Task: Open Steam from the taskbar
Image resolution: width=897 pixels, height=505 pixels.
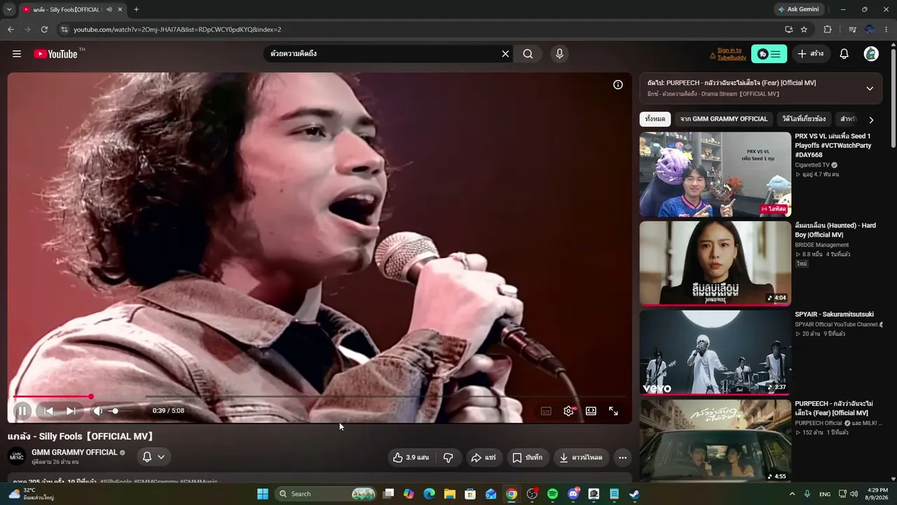Action: tap(634, 494)
